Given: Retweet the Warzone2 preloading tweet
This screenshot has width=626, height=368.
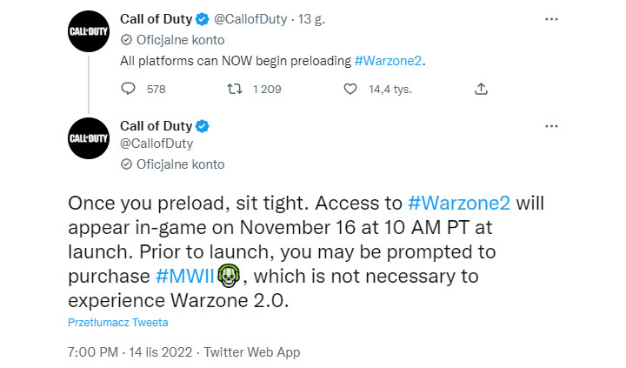Looking at the screenshot, I should (x=234, y=89).
